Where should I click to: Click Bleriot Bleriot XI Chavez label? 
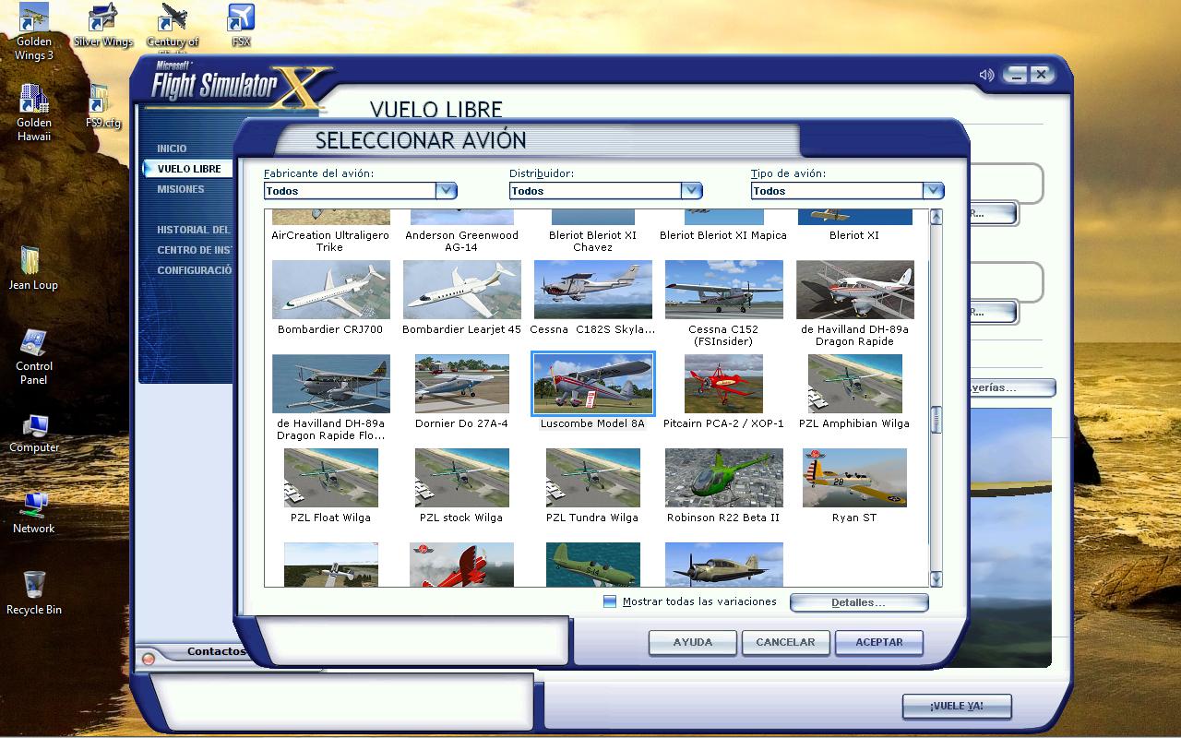[x=592, y=241]
